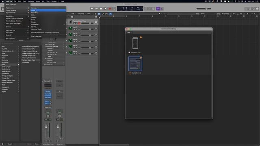Start playback with the Play button
The image size is (260, 146).
tap(106, 9)
